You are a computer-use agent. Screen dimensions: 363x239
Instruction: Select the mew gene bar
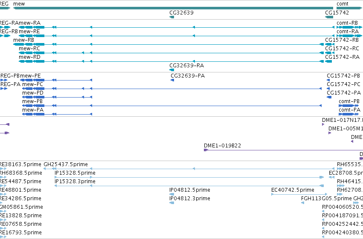point(173,8)
